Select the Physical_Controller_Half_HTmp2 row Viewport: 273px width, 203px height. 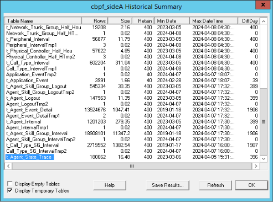132,57
